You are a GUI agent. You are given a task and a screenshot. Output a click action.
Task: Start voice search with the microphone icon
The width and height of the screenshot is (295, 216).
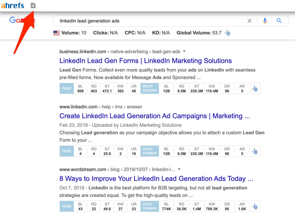click(x=265, y=21)
